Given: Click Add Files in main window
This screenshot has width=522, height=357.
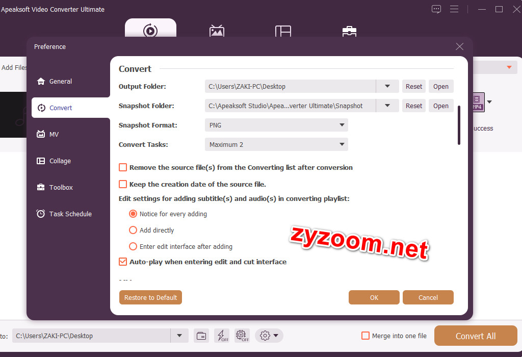Looking at the screenshot, I should (14, 68).
